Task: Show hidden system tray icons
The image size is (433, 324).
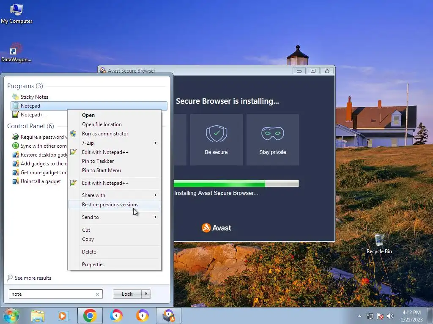Action: (359, 316)
